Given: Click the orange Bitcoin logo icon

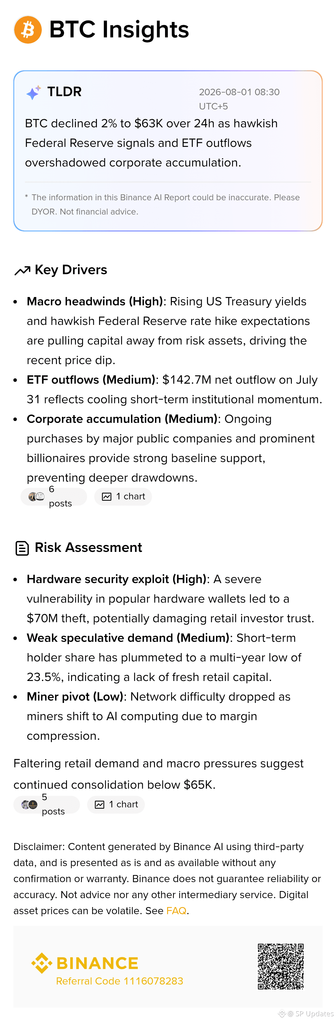Looking at the screenshot, I should point(28,30).
